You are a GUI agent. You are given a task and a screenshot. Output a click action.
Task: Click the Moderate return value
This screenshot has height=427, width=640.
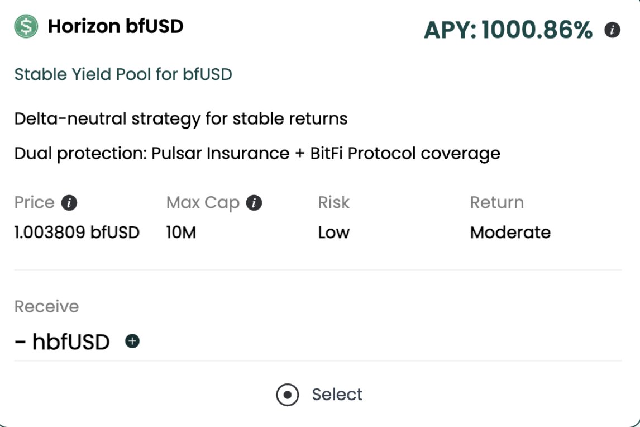pos(510,233)
